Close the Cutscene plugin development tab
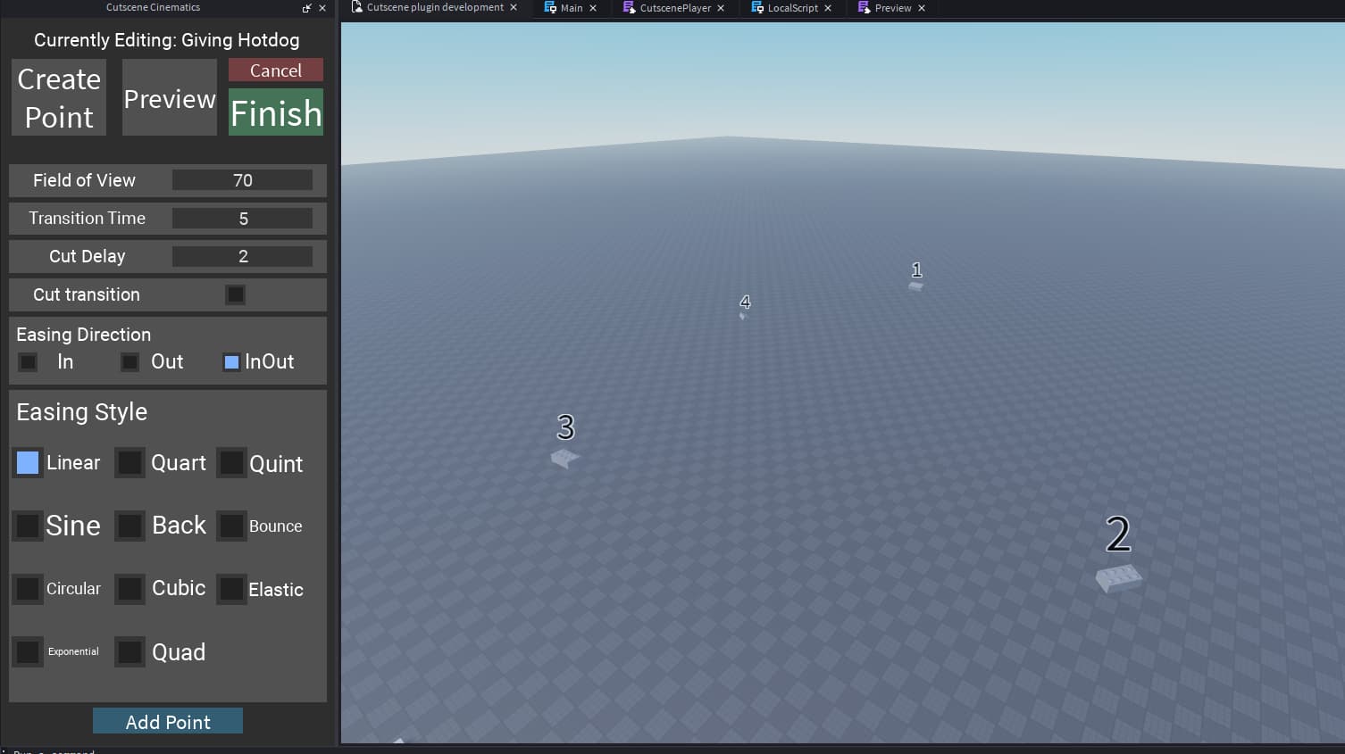Image resolution: width=1345 pixels, height=754 pixels. (x=514, y=7)
